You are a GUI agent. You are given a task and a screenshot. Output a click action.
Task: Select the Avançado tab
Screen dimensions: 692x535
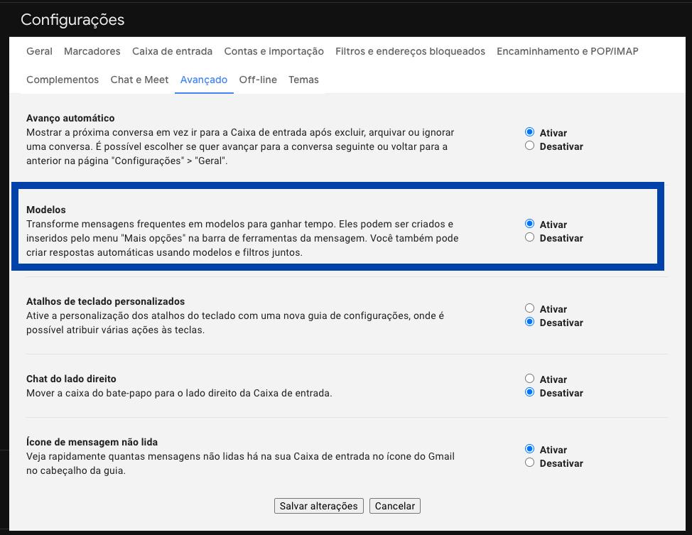point(204,80)
